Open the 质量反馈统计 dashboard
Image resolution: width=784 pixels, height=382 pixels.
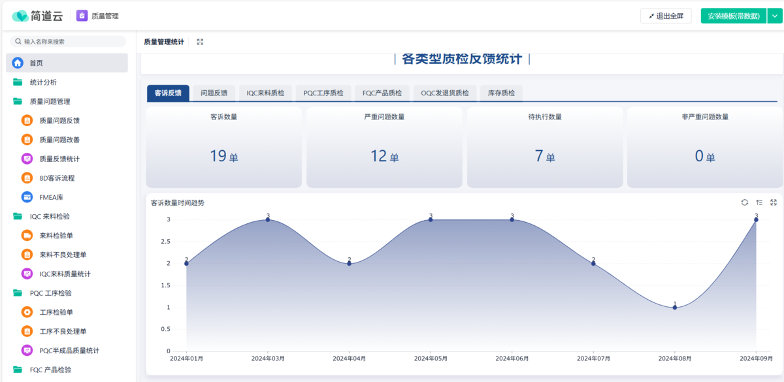[67, 159]
